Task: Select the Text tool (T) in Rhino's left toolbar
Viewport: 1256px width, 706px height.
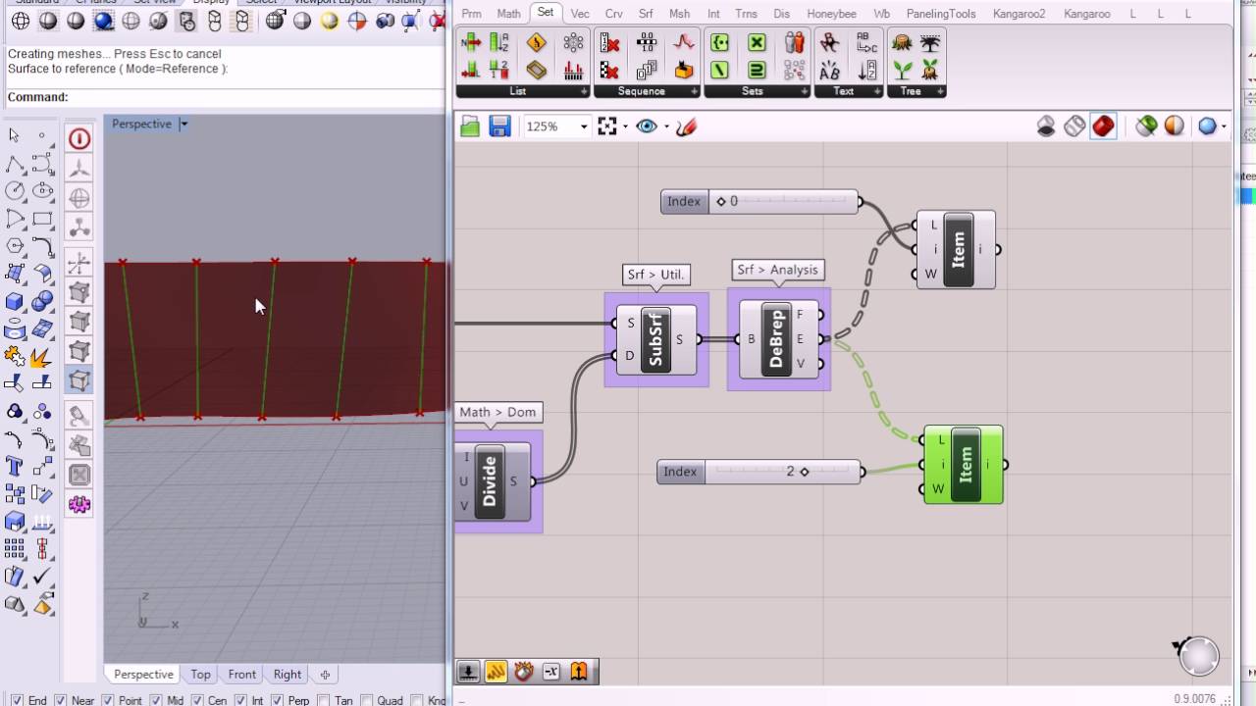Action: (15, 466)
